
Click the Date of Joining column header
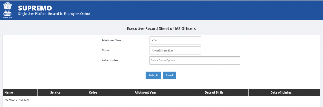(281, 92)
